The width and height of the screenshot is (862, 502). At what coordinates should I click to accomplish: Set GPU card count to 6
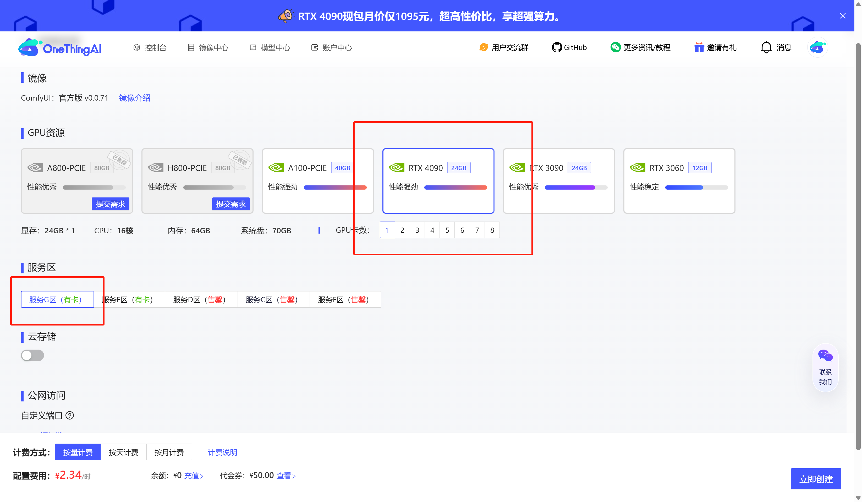click(x=462, y=230)
